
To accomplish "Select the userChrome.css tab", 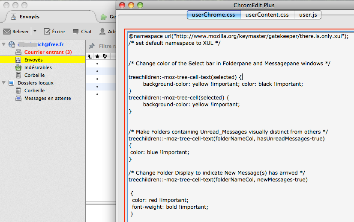I will (213, 15).
